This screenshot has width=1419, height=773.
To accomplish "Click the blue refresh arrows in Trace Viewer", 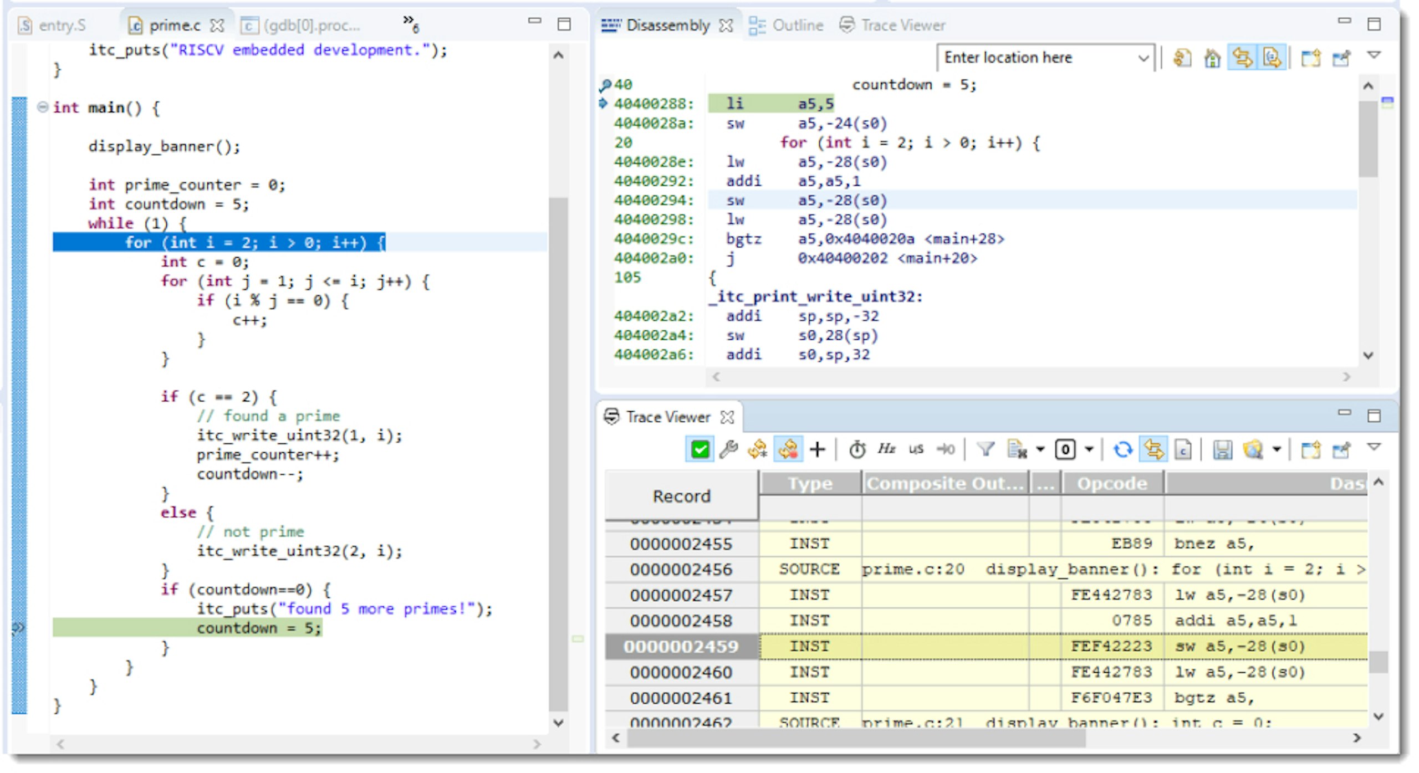I will [x=1122, y=449].
